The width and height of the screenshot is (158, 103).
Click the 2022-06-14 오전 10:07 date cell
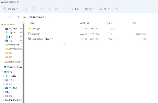(89, 29)
